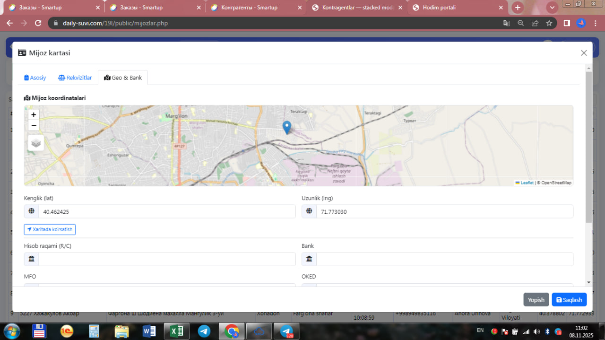Click the Yopish button
Screen dimensions: 605x340
tap(536, 300)
